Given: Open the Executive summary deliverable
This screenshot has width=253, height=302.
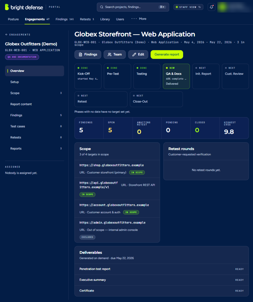Looking at the screenshot, I should [x=162, y=280].
